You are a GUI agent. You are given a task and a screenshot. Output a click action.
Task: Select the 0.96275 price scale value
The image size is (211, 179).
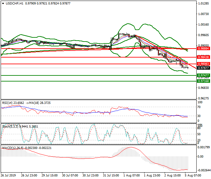click(203, 98)
